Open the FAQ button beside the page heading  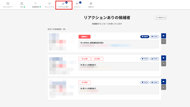point(160,18)
